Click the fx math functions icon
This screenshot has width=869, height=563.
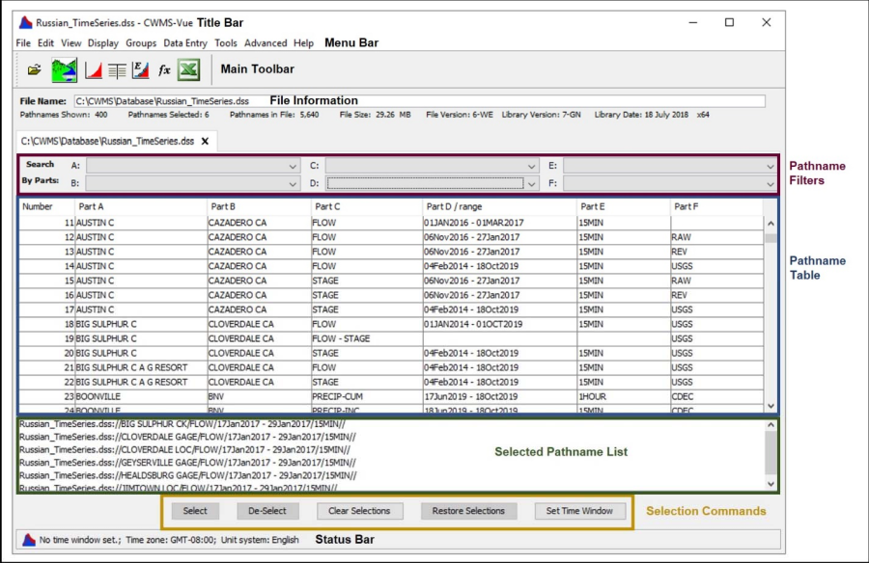(164, 68)
